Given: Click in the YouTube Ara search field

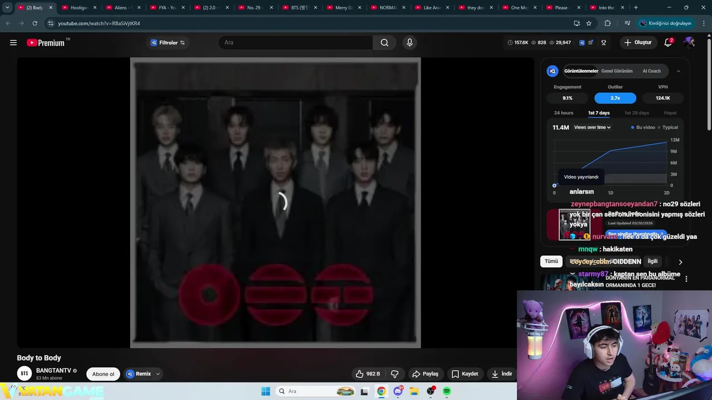Looking at the screenshot, I should click(x=295, y=43).
